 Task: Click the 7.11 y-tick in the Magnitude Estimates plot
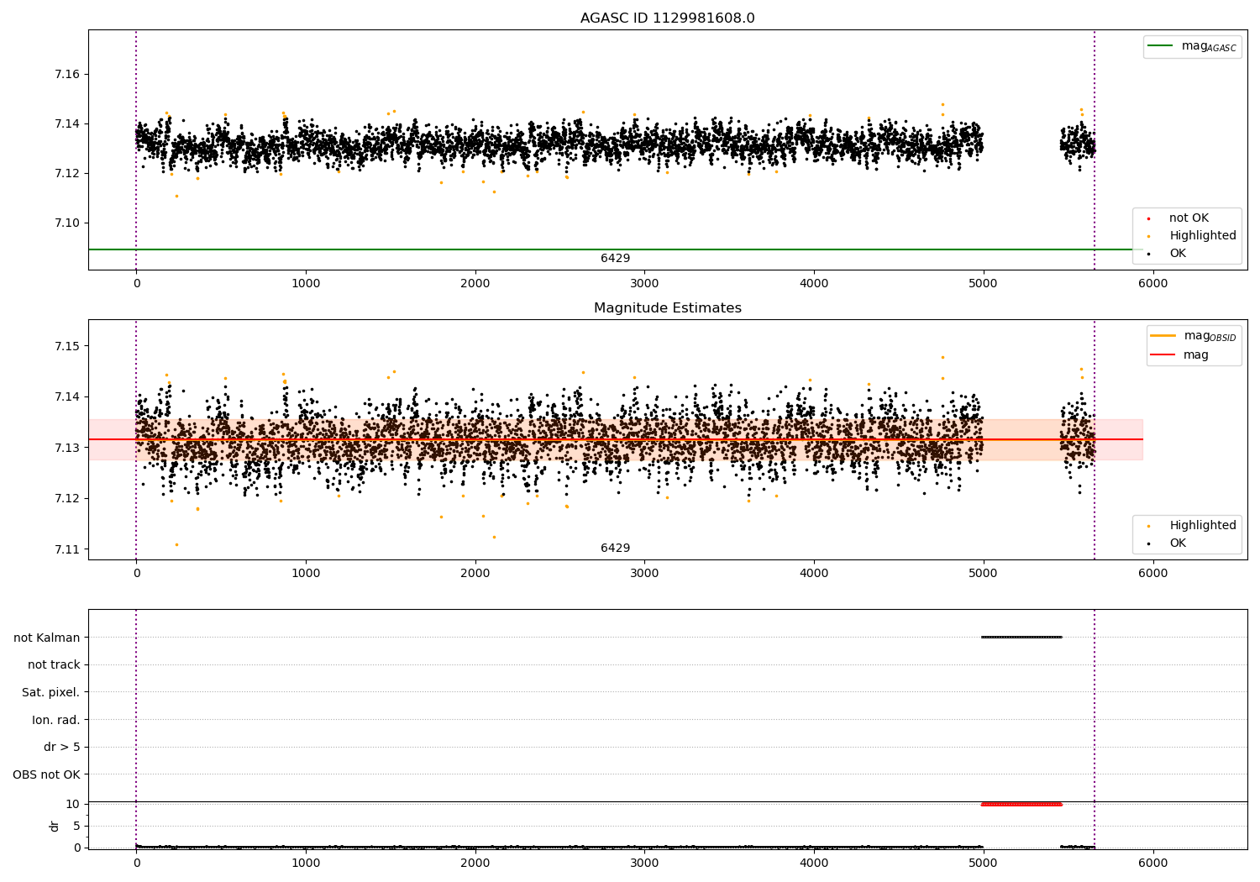point(67,550)
